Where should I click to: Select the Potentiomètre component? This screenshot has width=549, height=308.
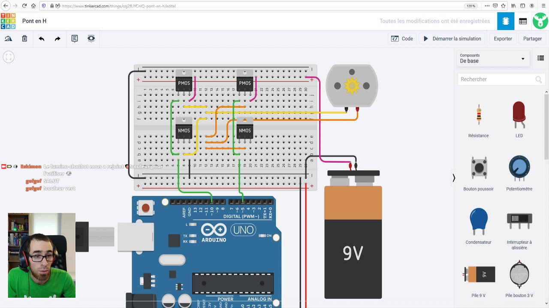[x=519, y=173]
